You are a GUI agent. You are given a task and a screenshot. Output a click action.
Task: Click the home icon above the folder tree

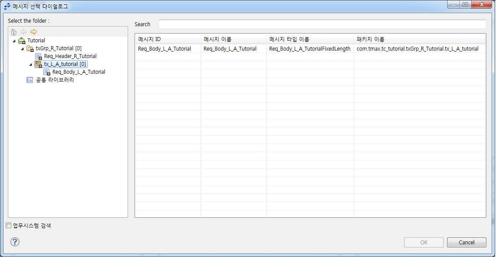[x=14, y=32]
